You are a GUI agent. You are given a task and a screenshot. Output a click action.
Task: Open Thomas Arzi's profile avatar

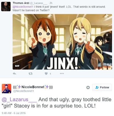6,6
